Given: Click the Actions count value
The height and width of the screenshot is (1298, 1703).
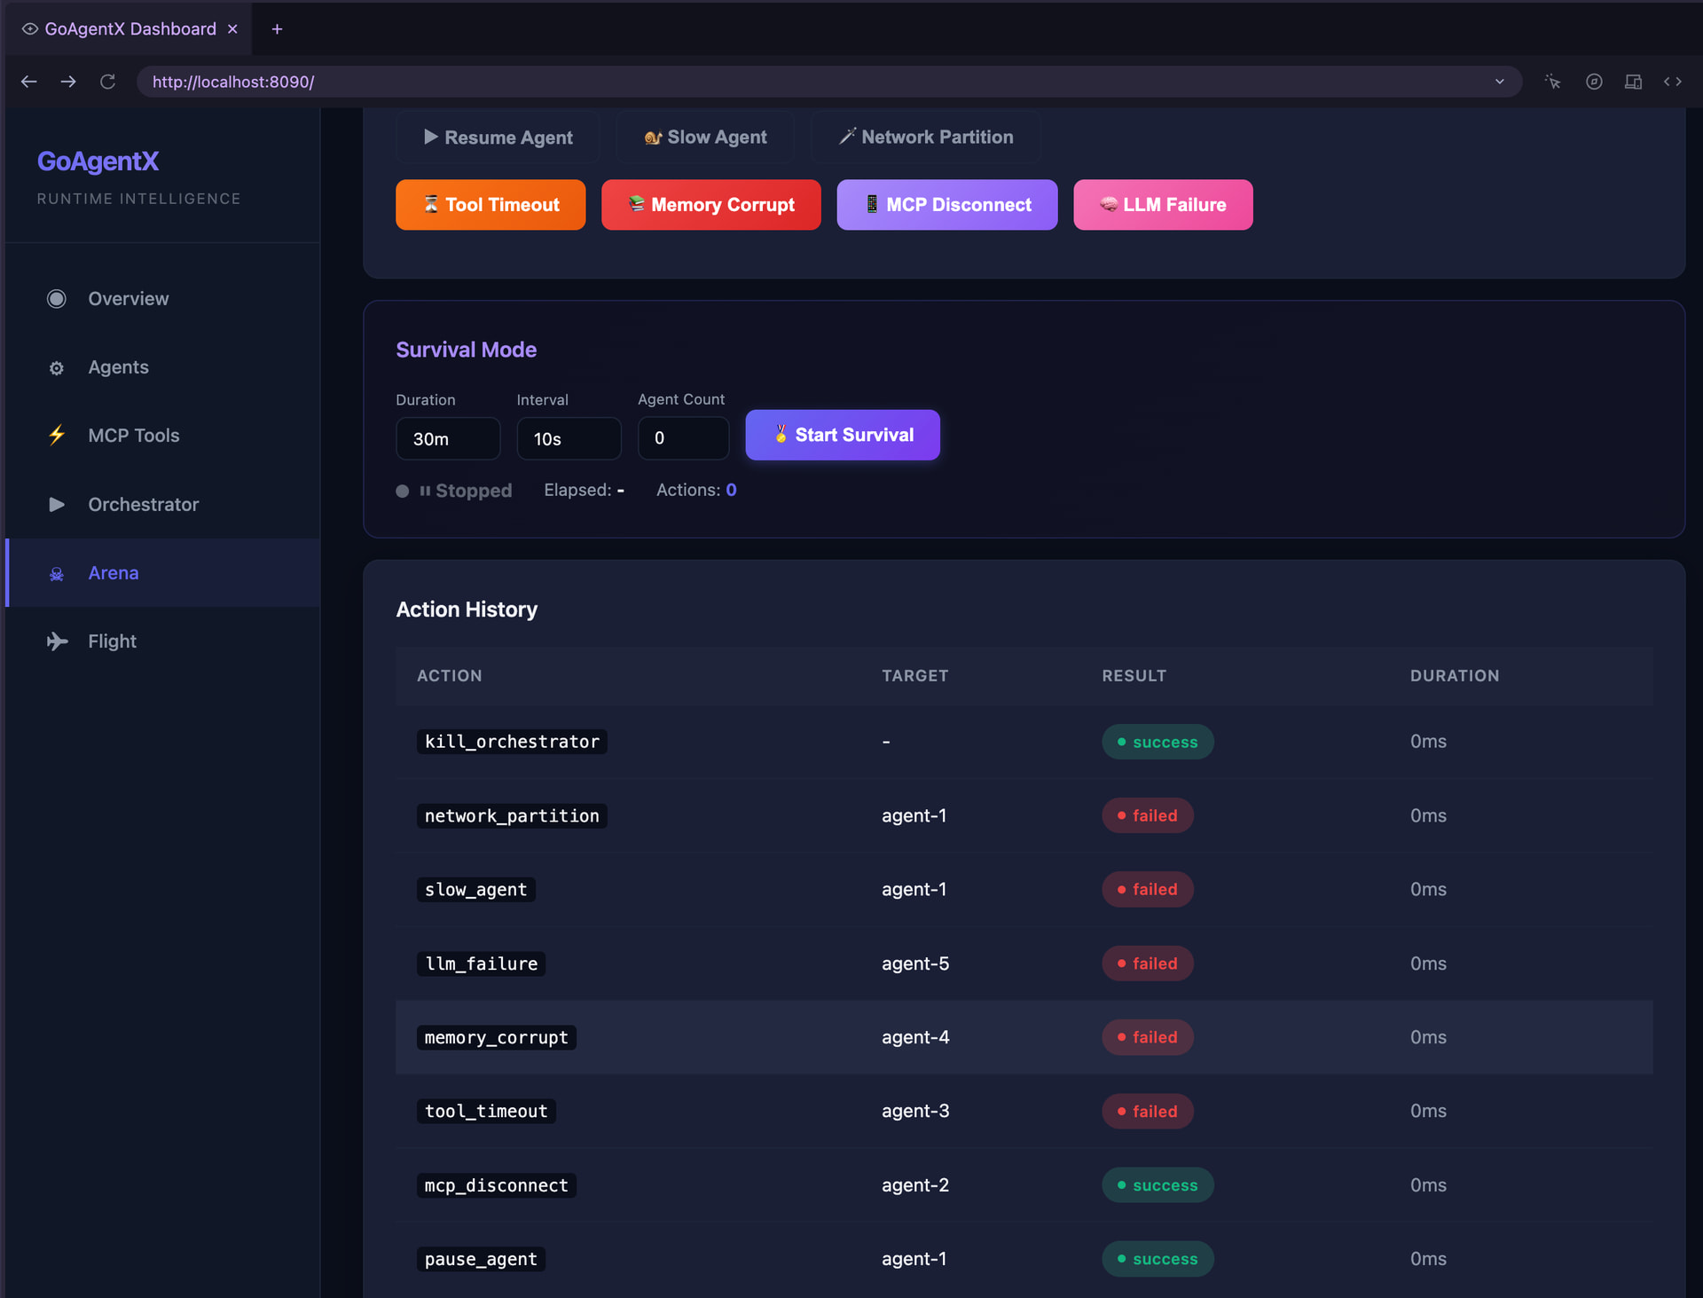Looking at the screenshot, I should click(x=731, y=490).
